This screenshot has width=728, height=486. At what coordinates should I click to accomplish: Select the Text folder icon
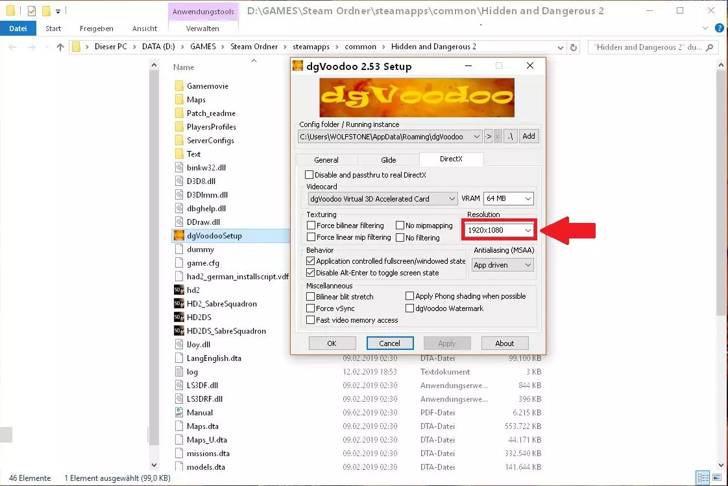[179, 154]
